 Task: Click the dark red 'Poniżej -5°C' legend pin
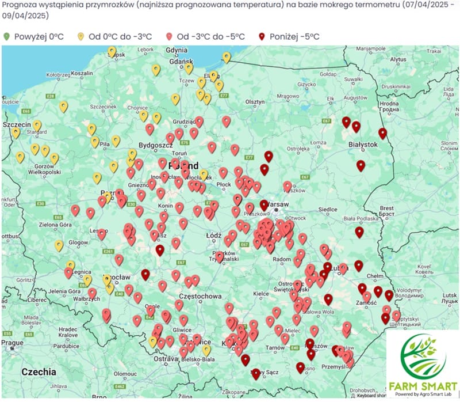click(262, 37)
